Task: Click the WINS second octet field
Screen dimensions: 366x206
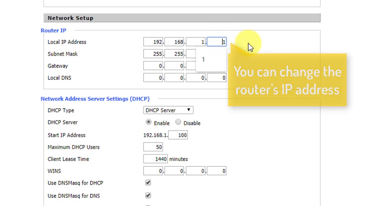Action: (x=174, y=171)
